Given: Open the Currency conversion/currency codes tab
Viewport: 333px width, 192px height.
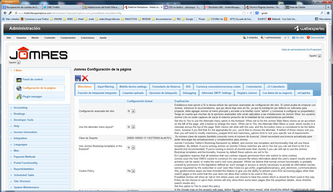Looking at the screenshot, I should [x=218, y=86].
